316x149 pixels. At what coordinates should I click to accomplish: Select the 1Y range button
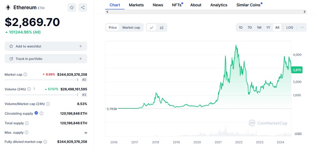click(x=268, y=28)
